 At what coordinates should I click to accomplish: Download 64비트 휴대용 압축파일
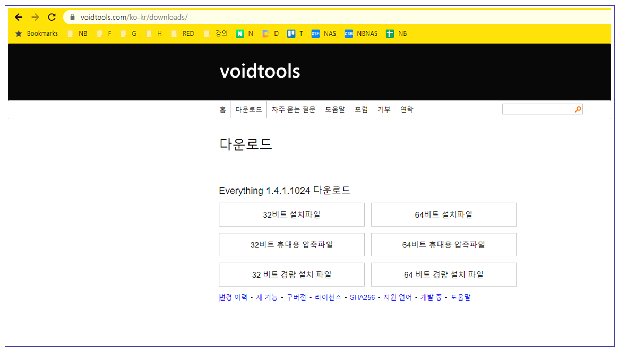(x=444, y=245)
